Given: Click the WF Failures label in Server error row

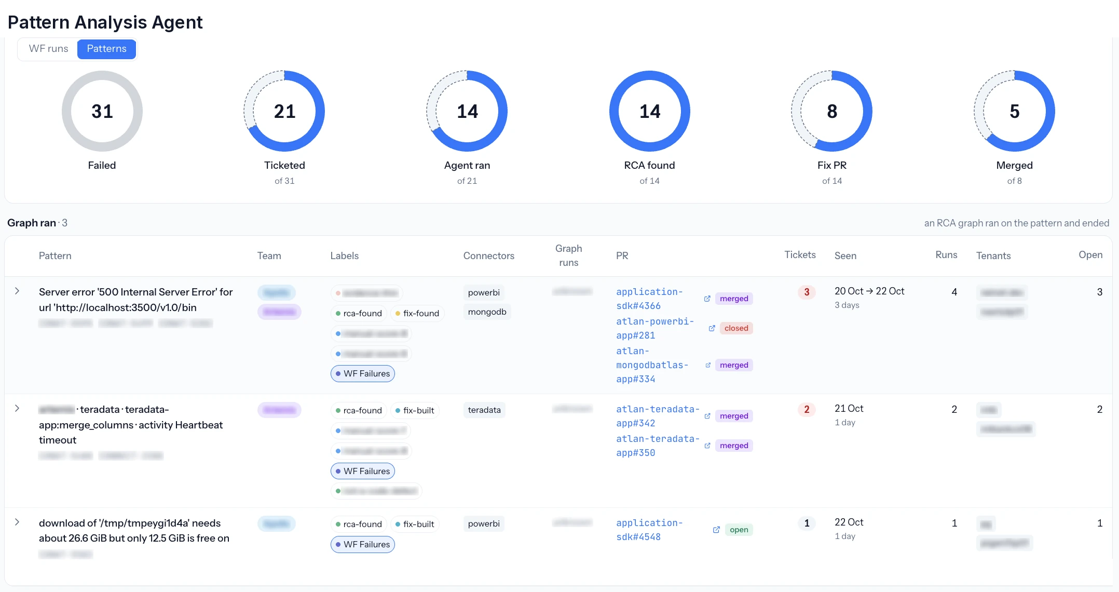Looking at the screenshot, I should (x=363, y=373).
